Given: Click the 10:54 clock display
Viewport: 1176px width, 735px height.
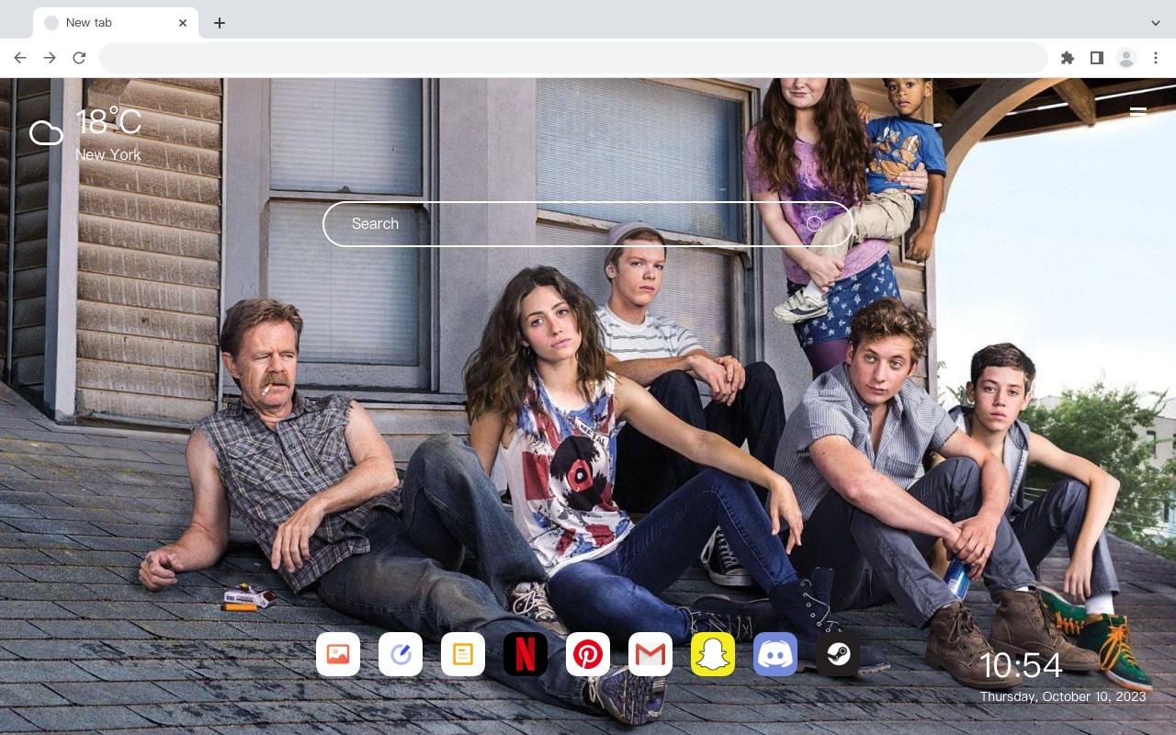Looking at the screenshot, I should tap(1021, 665).
